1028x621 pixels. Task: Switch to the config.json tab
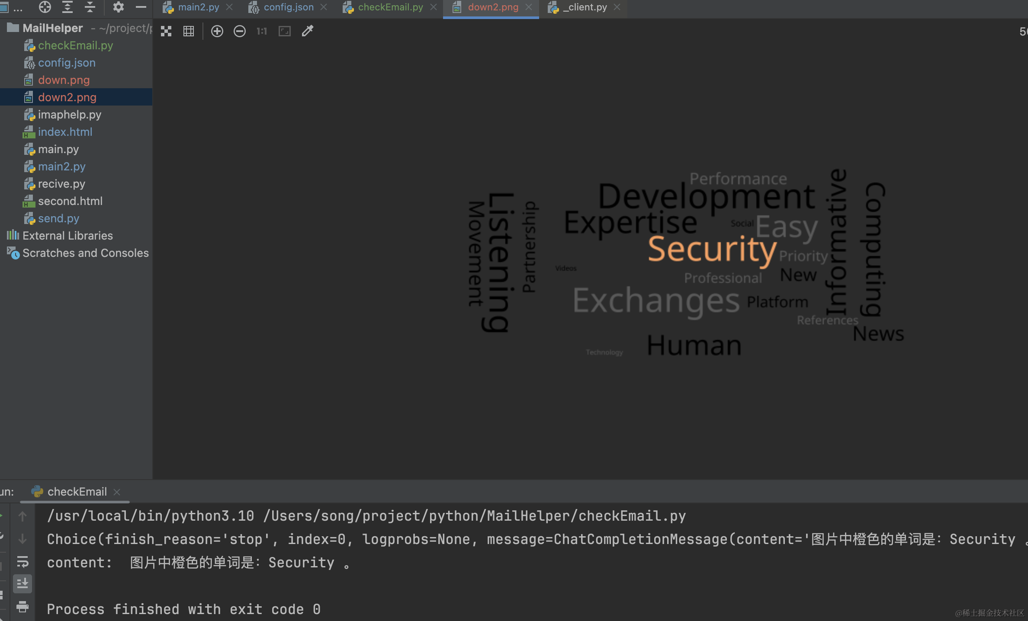[x=289, y=7]
